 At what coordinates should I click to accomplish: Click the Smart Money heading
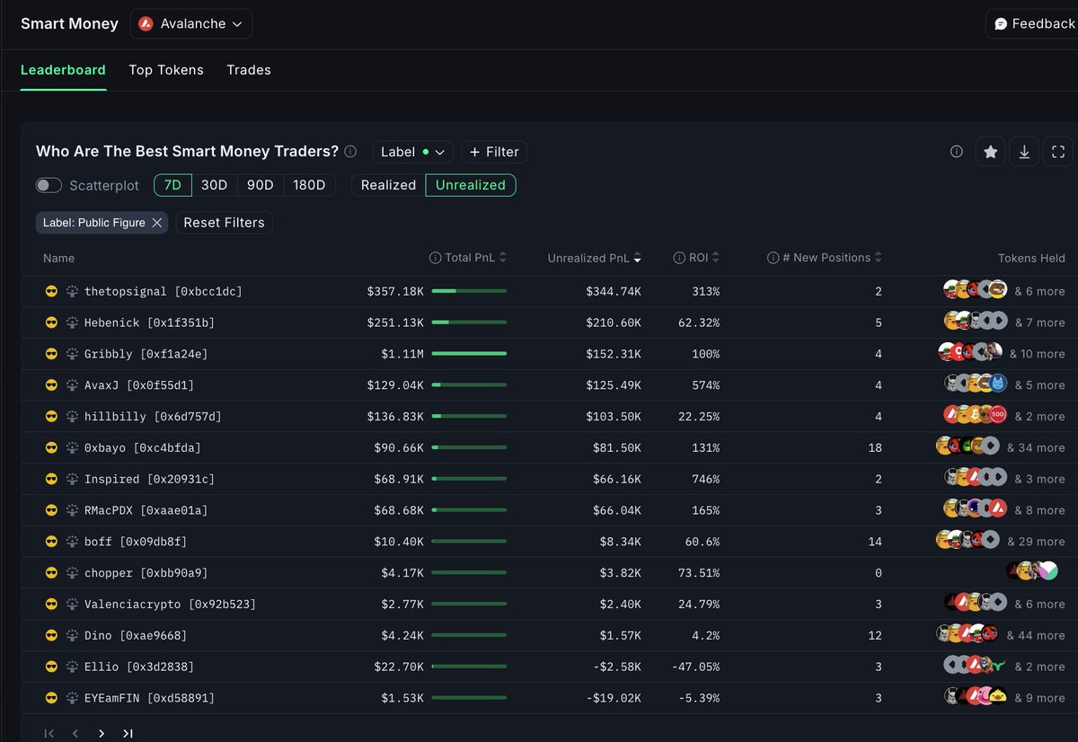(69, 24)
